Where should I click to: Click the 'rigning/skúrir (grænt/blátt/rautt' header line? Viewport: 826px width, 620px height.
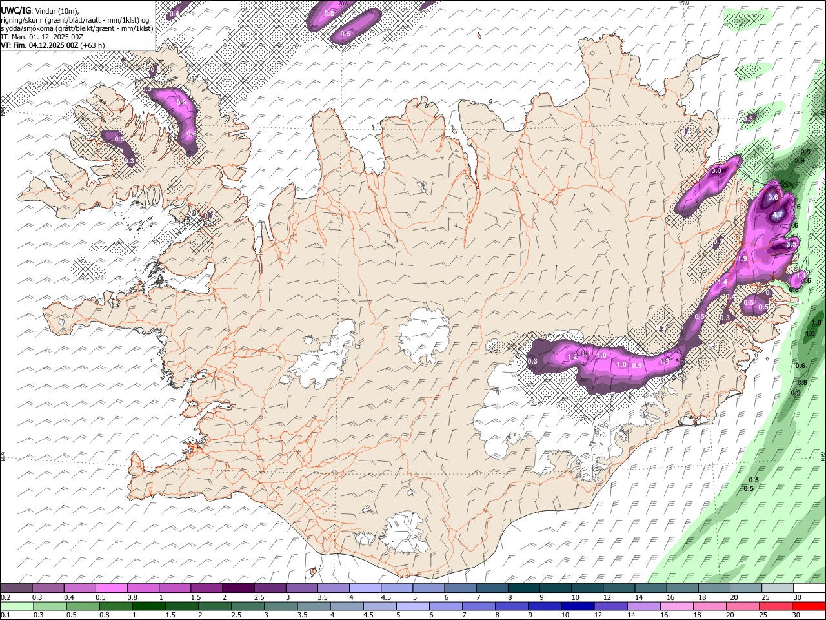(76, 19)
